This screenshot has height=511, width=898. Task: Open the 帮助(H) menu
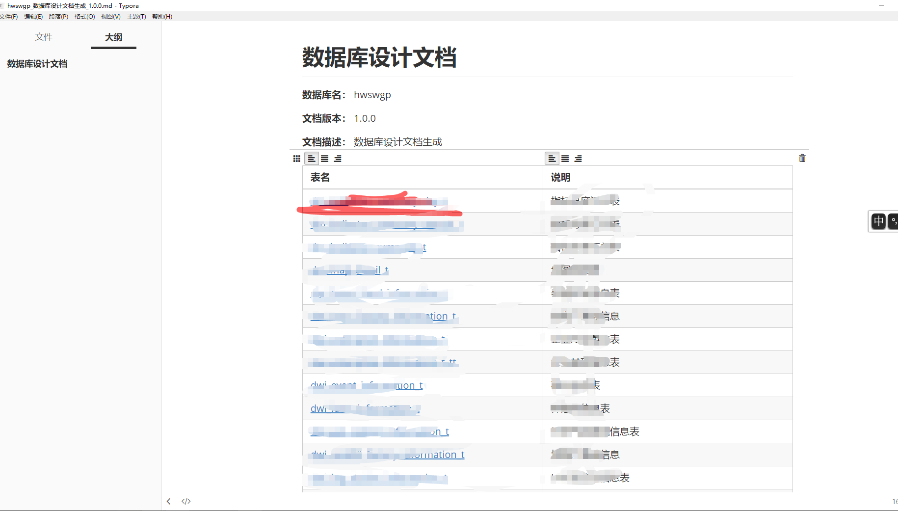point(162,16)
